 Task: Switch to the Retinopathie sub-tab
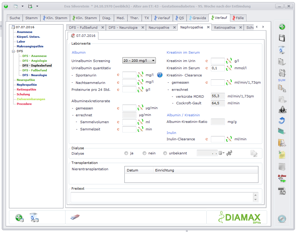tap(225, 28)
